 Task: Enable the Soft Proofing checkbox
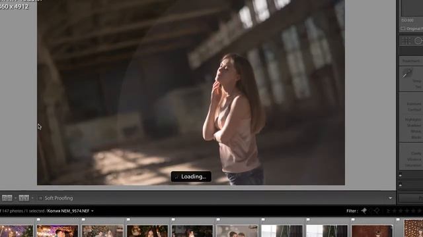click(40, 198)
